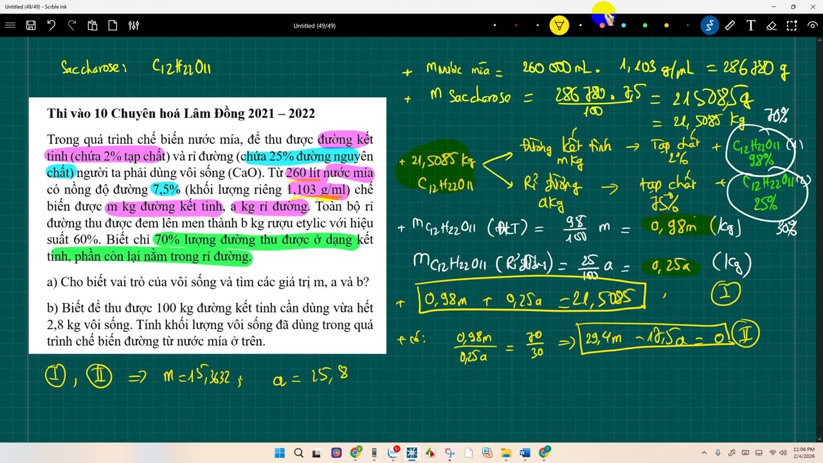Open the volume control in tray

click(x=783, y=453)
